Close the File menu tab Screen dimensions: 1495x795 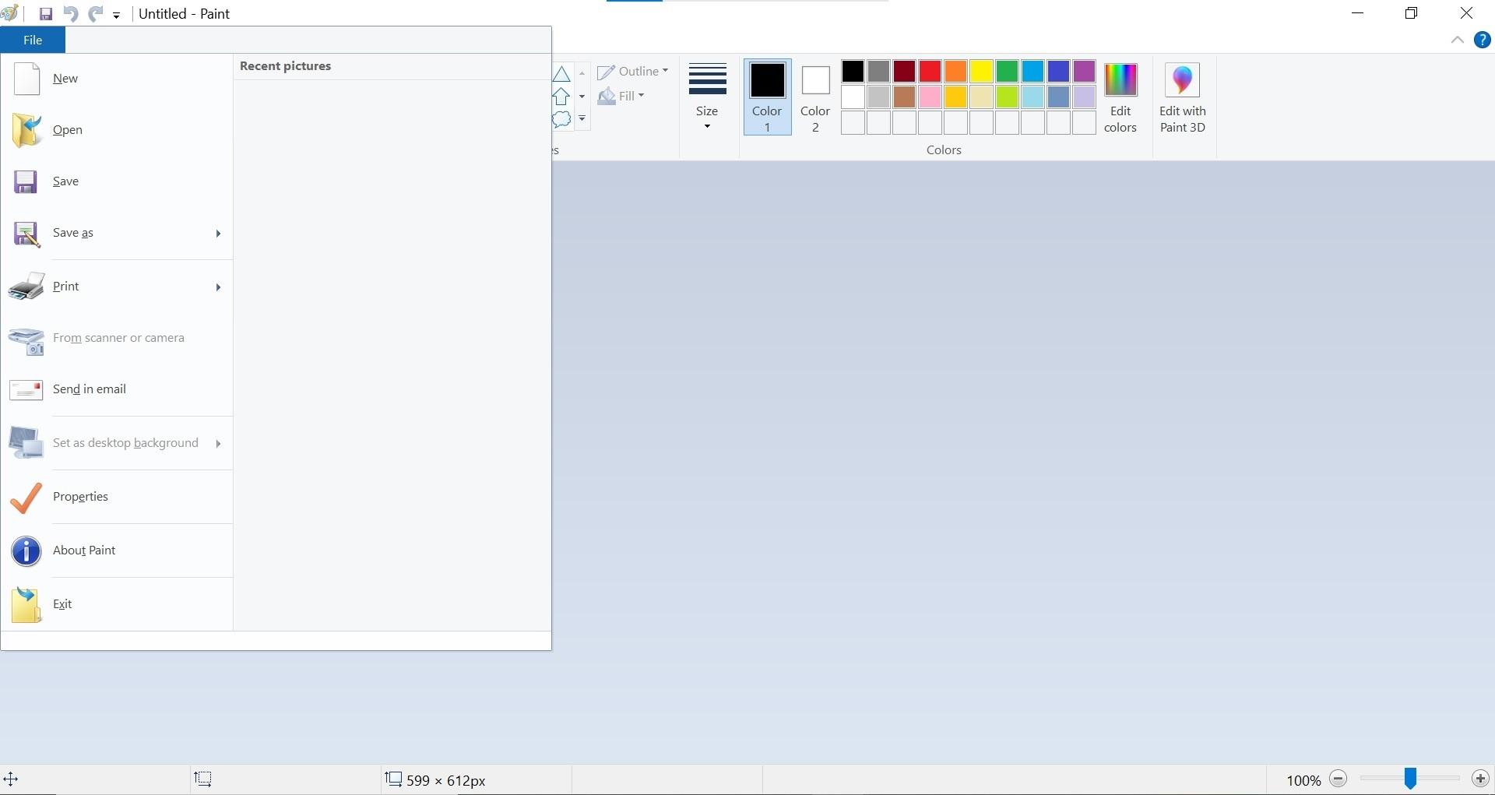click(x=33, y=40)
